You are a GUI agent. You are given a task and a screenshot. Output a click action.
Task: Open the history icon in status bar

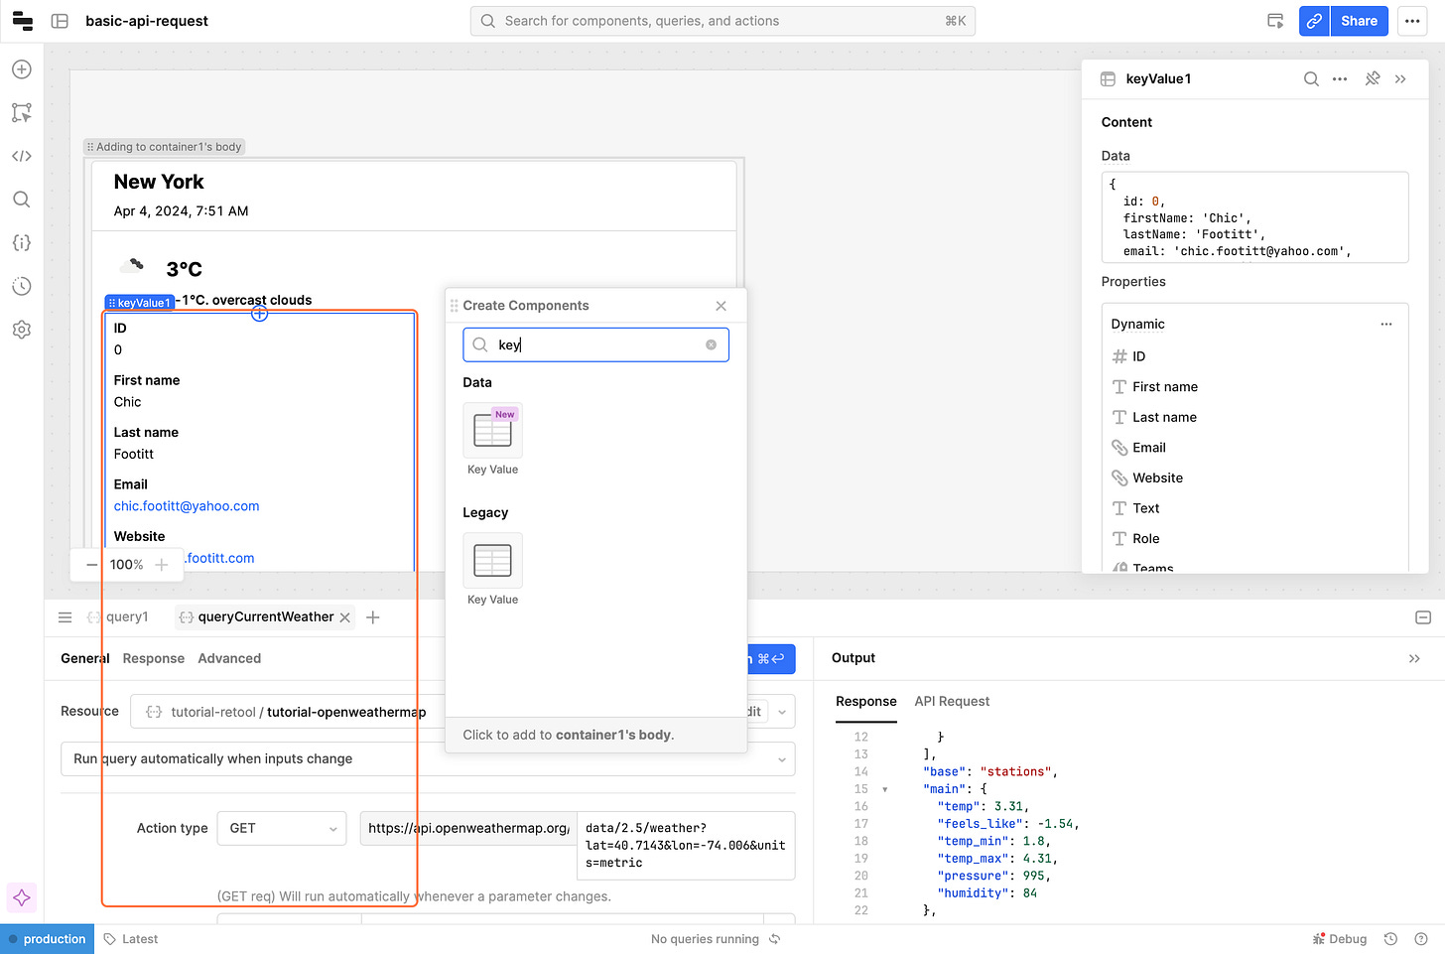1390,939
